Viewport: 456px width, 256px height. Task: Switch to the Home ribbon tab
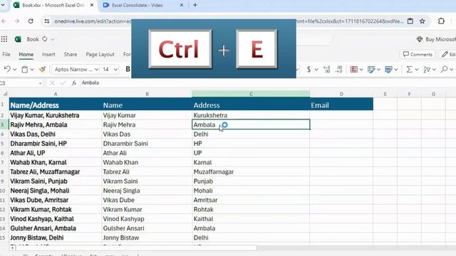click(x=26, y=54)
